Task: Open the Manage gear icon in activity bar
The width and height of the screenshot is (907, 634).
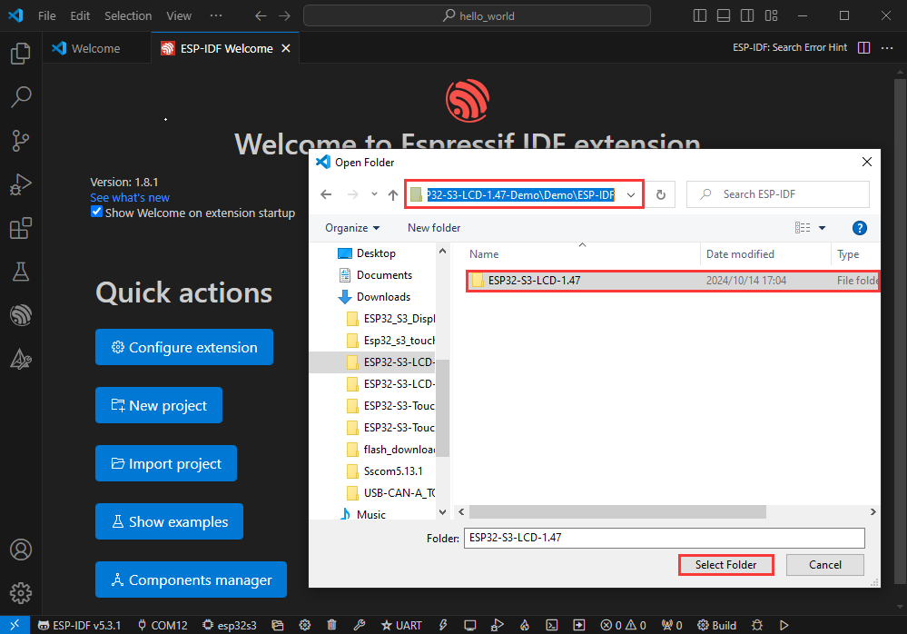Action: (20, 593)
